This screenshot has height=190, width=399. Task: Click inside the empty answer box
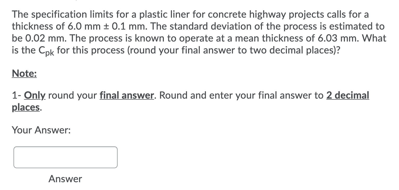(x=65, y=157)
